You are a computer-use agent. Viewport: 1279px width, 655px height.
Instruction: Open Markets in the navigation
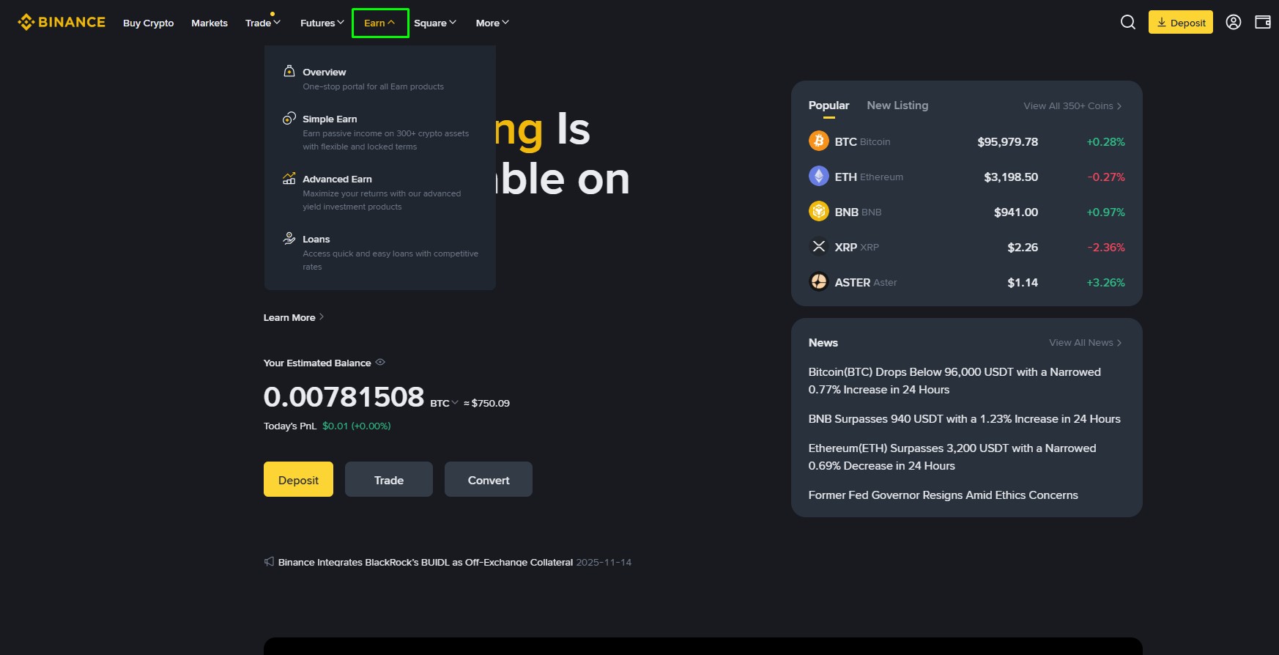[x=210, y=23]
